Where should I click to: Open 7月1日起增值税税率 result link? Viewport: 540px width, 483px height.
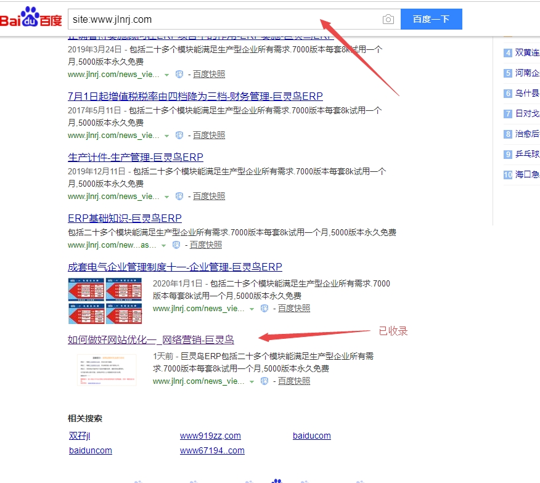[x=195, y=96]
